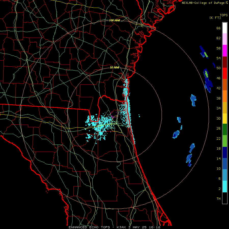Click the 14 legend value
Viewport: 229px width, 229px height.
coord(219,159)
